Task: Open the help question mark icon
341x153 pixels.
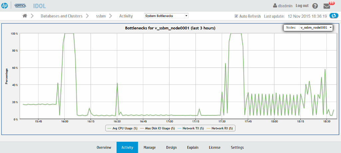Action: (315, 6)
